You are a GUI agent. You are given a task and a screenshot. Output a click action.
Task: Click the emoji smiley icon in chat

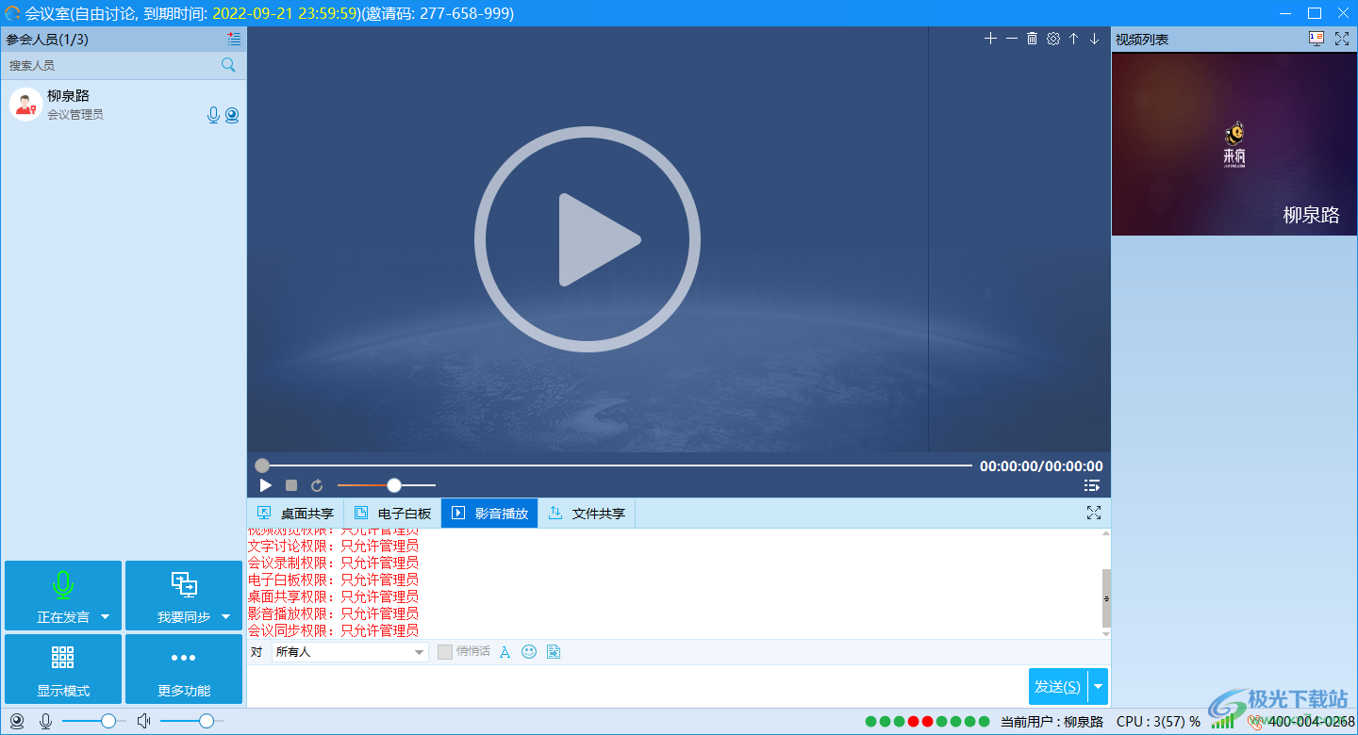coord(529,652)
